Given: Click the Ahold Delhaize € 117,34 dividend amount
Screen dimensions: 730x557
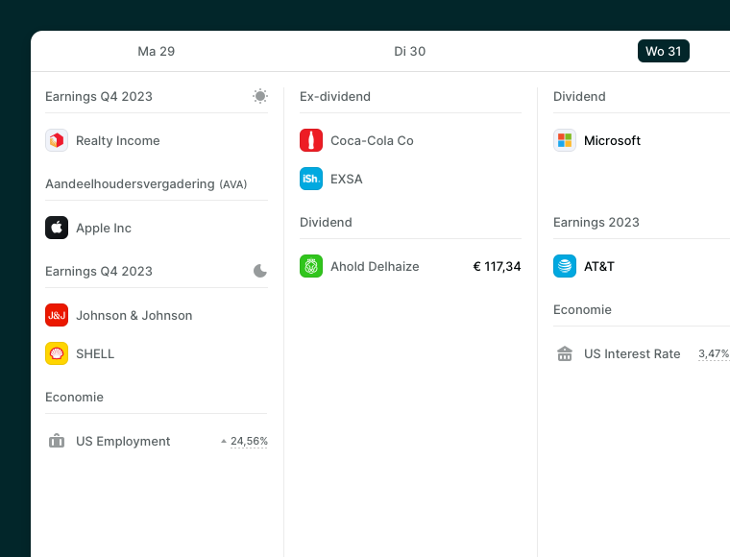Looking at the screenshot, I should click(x=497, y=266).
